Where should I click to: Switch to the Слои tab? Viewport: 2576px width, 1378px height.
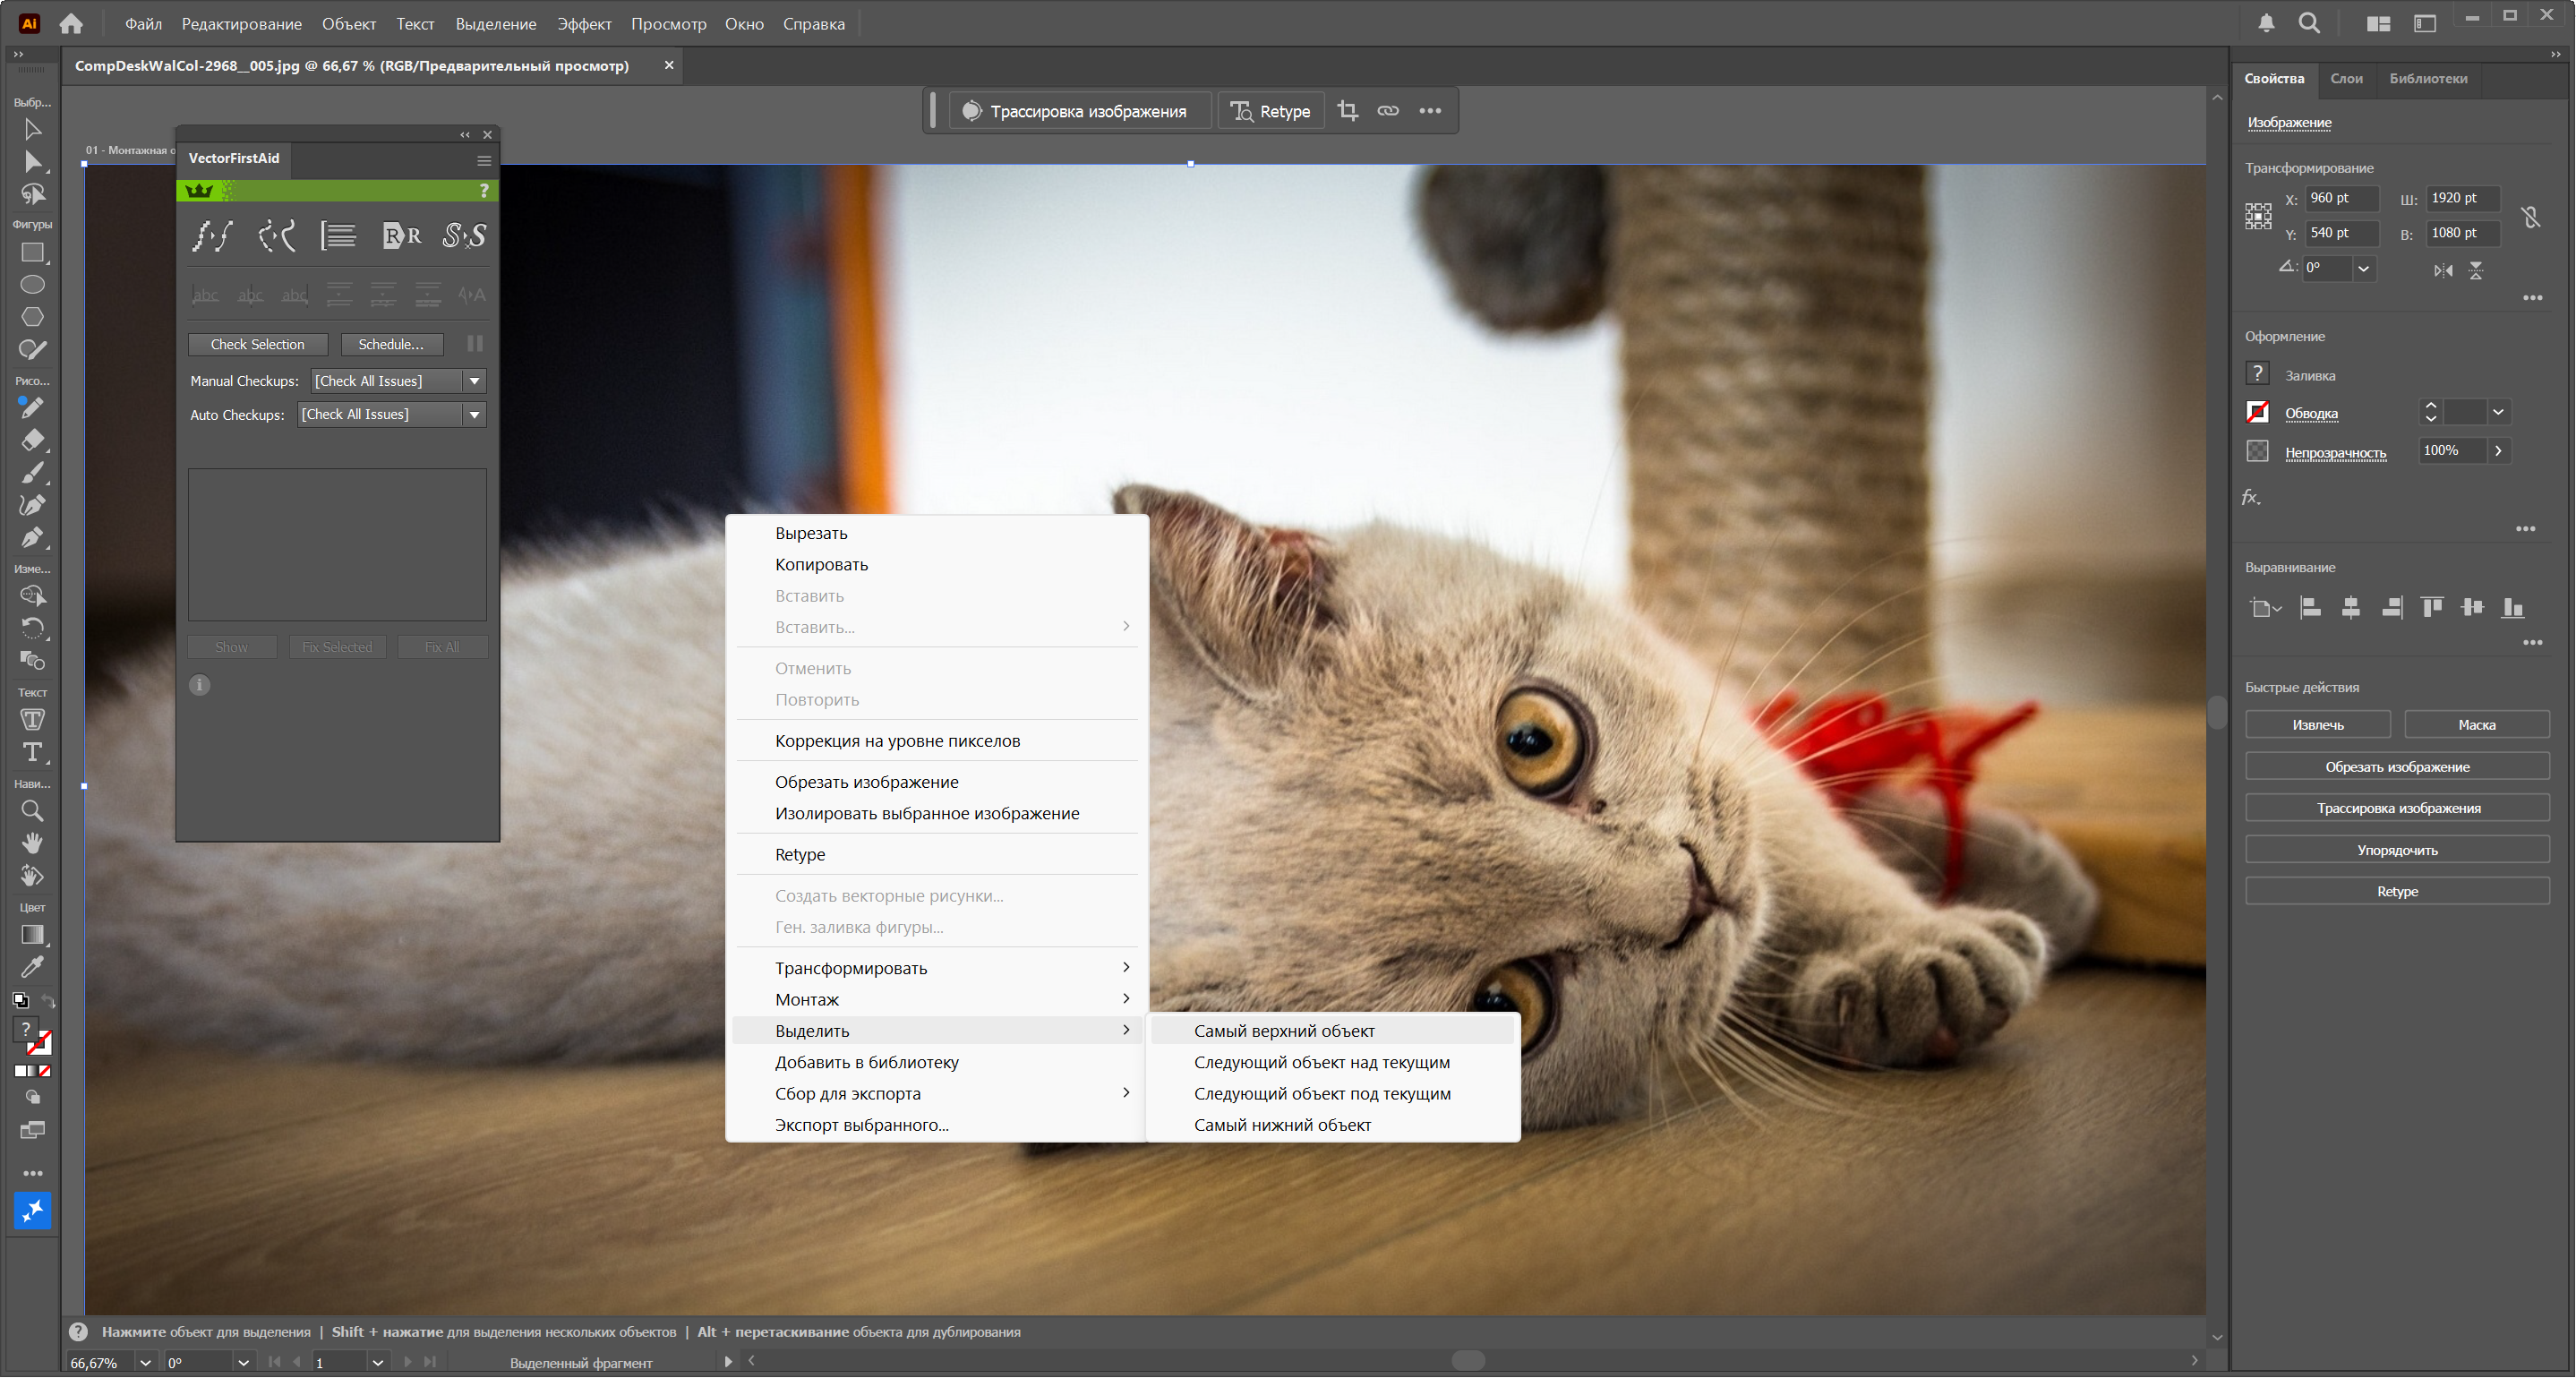pos(2346,78)
